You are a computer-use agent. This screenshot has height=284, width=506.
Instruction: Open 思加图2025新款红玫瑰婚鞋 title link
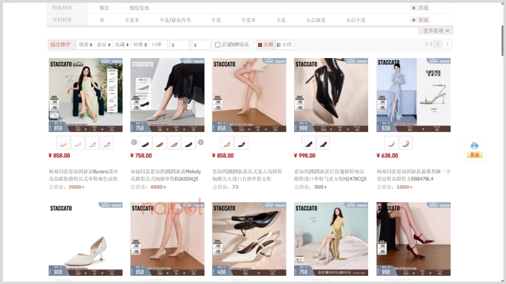(330, 175)
